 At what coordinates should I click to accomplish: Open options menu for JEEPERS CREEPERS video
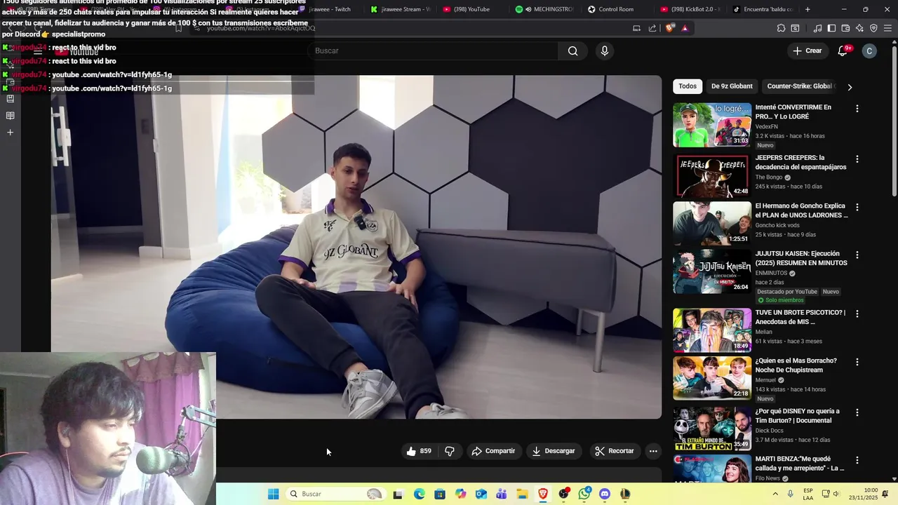857,159
